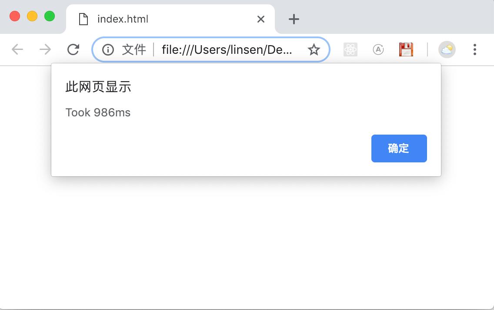494x310 pixels.
Task: Open the floppy disk save extension
Action: pyautogui.click(x=406, y=49)
